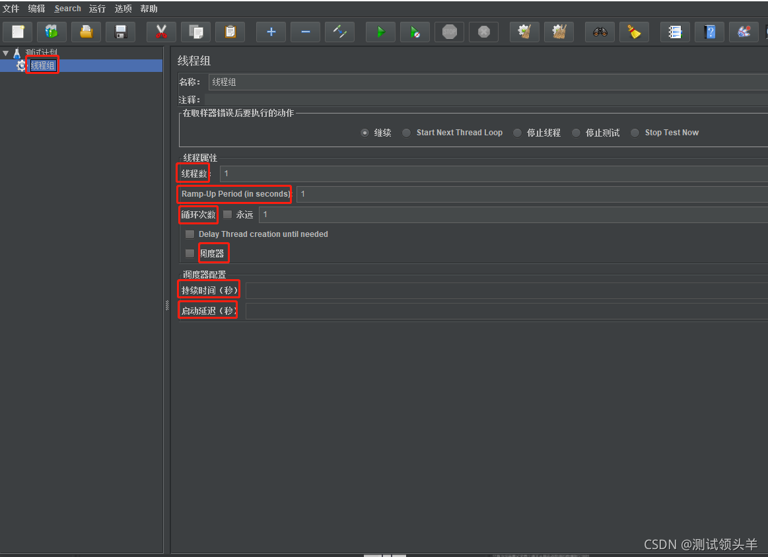Open the 运行 menu
Image resolution: width=768 pixels, height=557 pixels.
point(98,9)
